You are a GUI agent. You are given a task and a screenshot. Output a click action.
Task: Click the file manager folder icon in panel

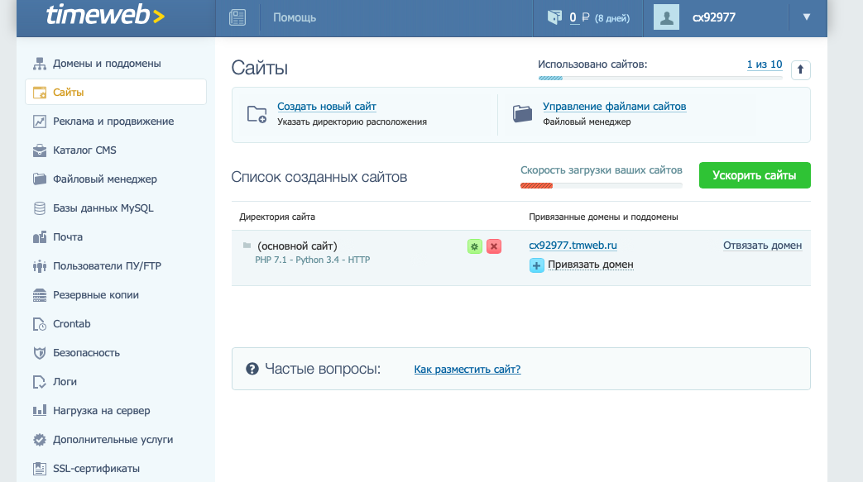[522, 114]
